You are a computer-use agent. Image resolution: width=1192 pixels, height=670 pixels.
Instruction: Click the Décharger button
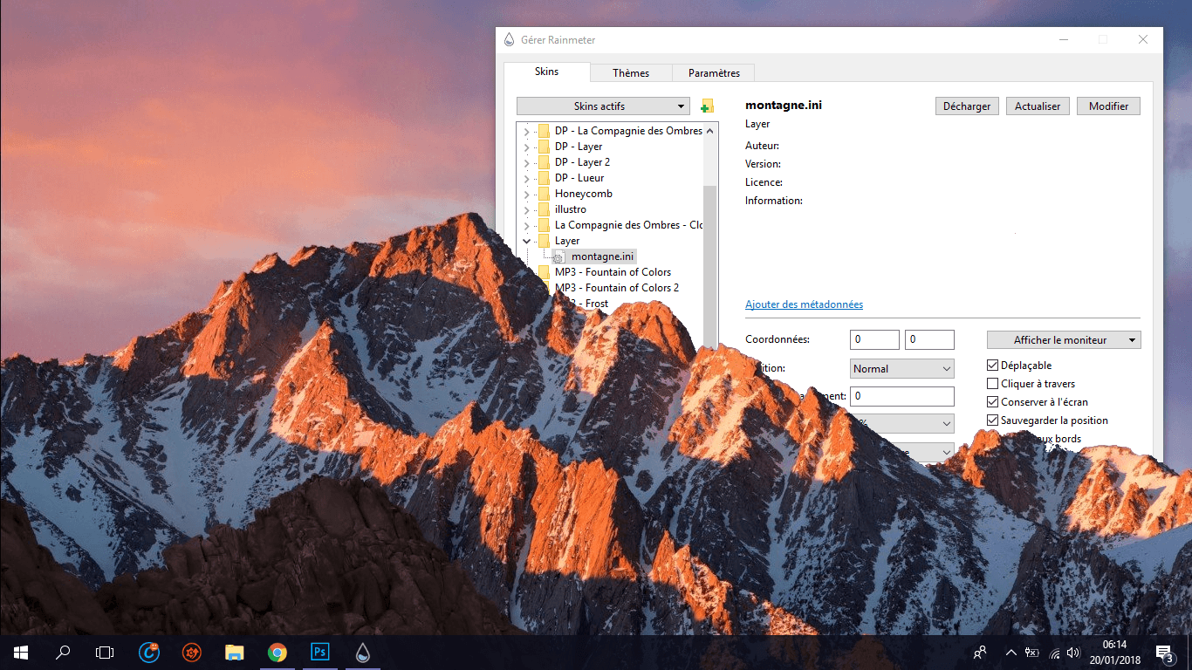(x=967, y=106)
